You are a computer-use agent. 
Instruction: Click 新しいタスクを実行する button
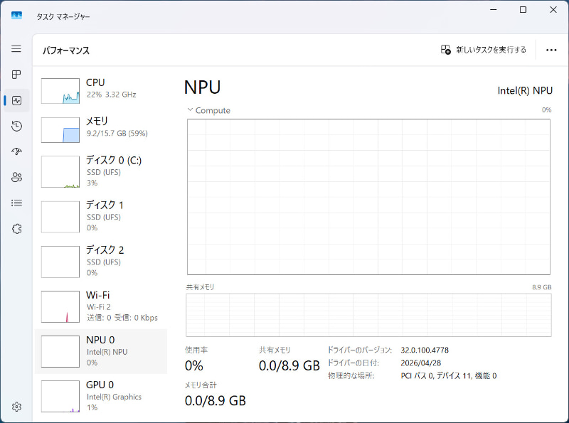pyautogui.click(x=484, y=50)
